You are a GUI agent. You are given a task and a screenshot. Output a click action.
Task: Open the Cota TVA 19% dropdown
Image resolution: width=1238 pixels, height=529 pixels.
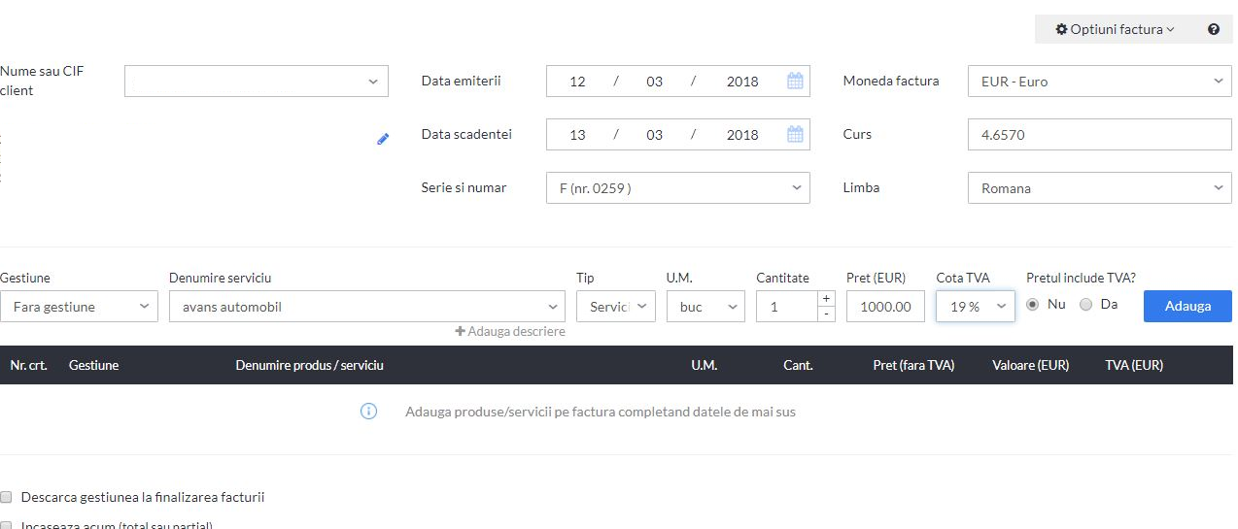[976, 306]
